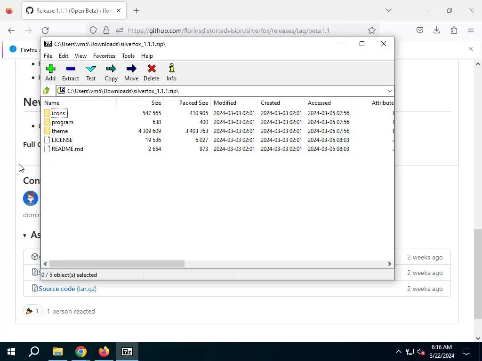The image size is (482, 361).
Task: Open Windows taskbar Search
Action: tap(34, 352)
